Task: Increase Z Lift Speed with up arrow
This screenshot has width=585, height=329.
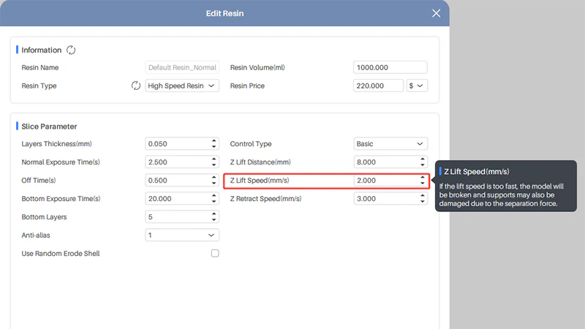Action: pyautogui.click(x=422, y=178)
